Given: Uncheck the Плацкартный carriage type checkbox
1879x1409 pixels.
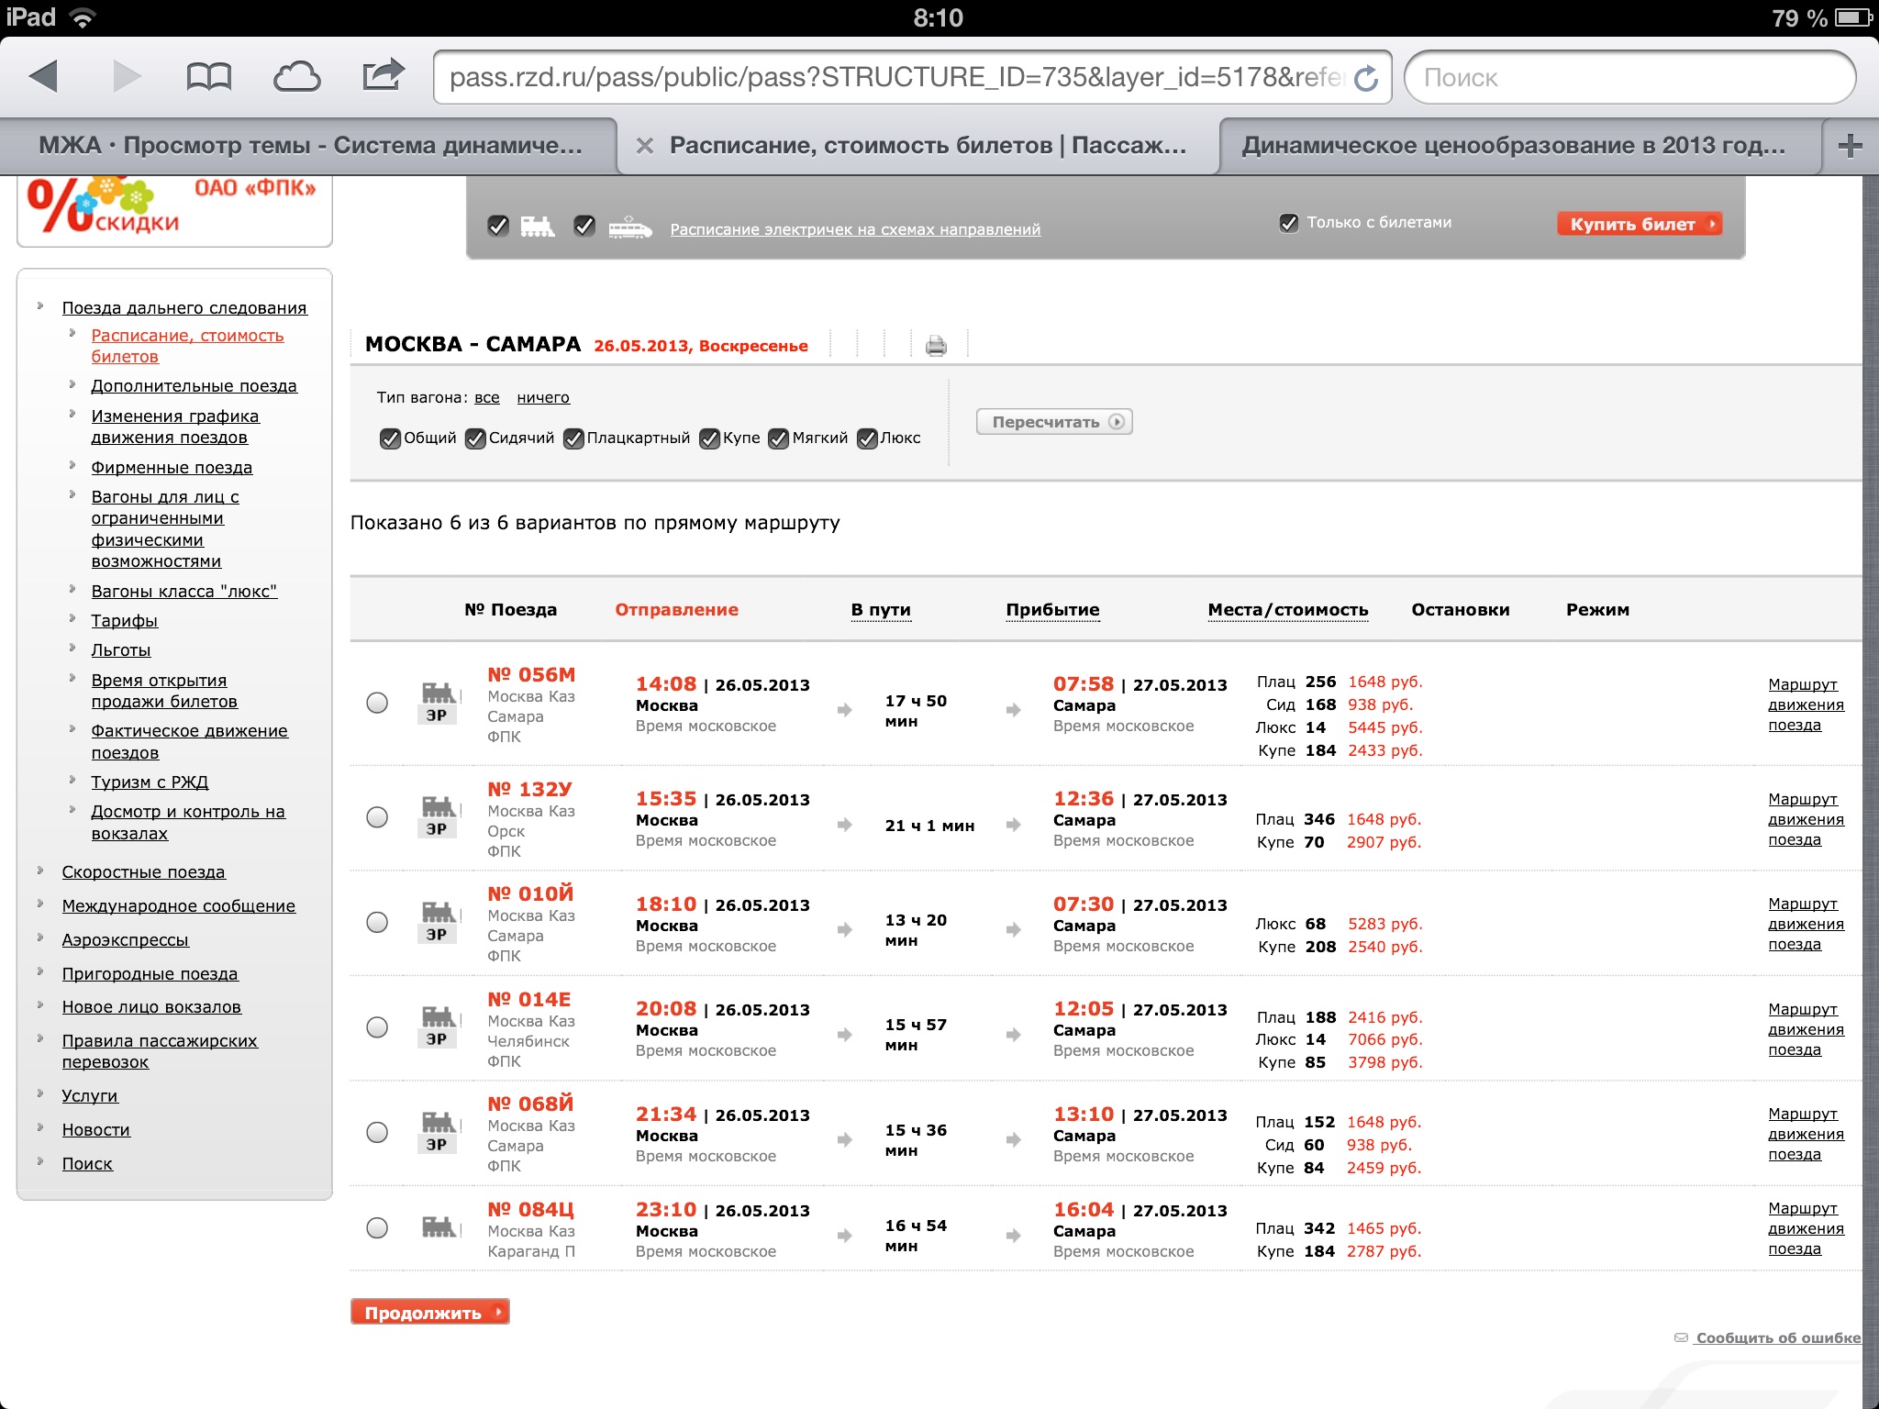Looking at the screenshot, I should click(573, 438).
